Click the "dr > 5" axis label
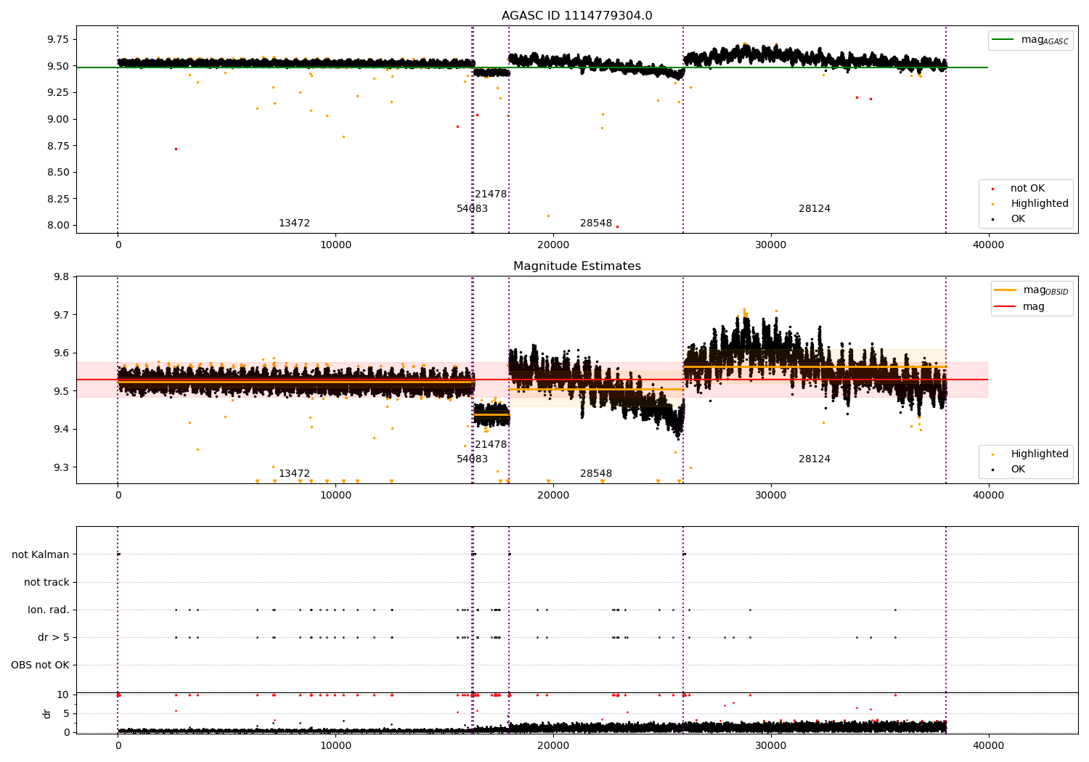The image size is (1089, 762). click(x=54, y=637)
